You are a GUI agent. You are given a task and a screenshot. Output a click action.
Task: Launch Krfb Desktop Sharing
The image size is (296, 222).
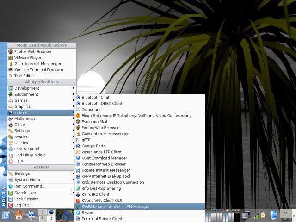pos(140,188)
